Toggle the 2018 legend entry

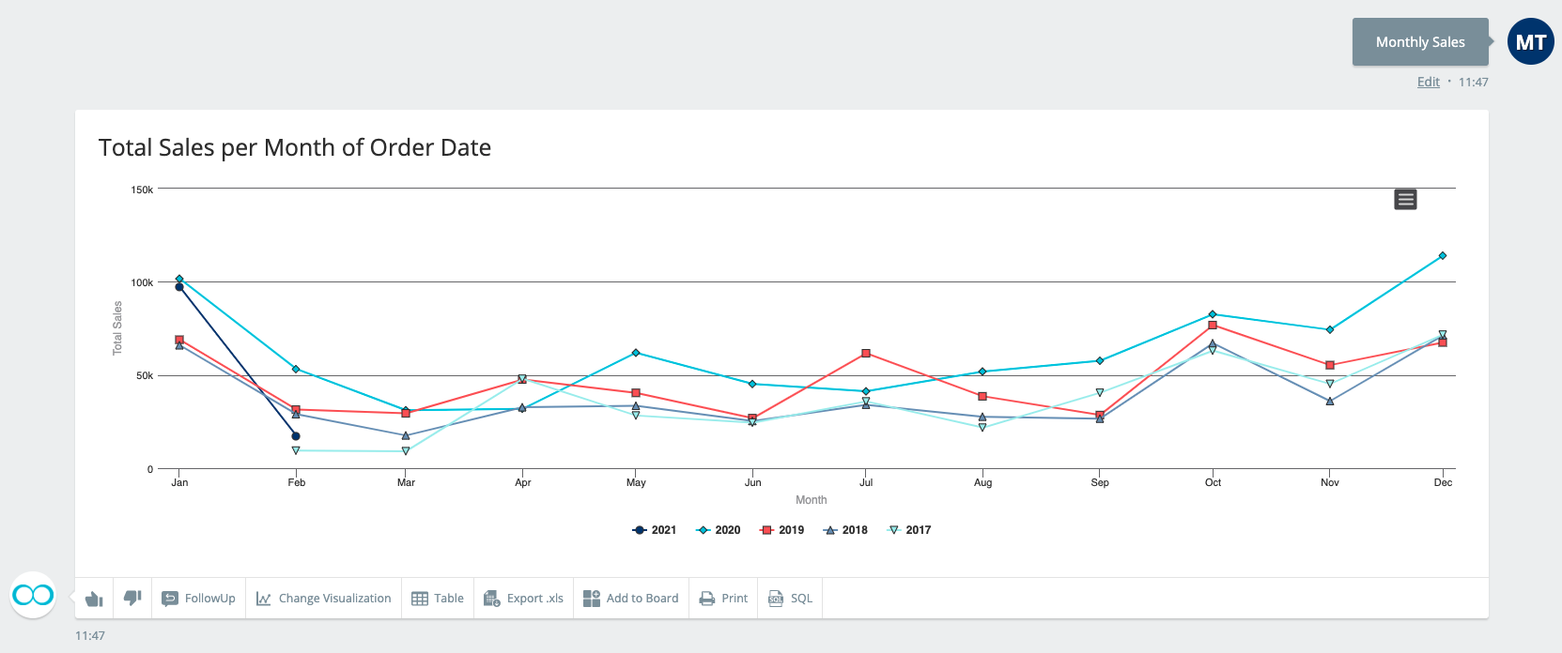pyautogui.click(x=845, y=530)
